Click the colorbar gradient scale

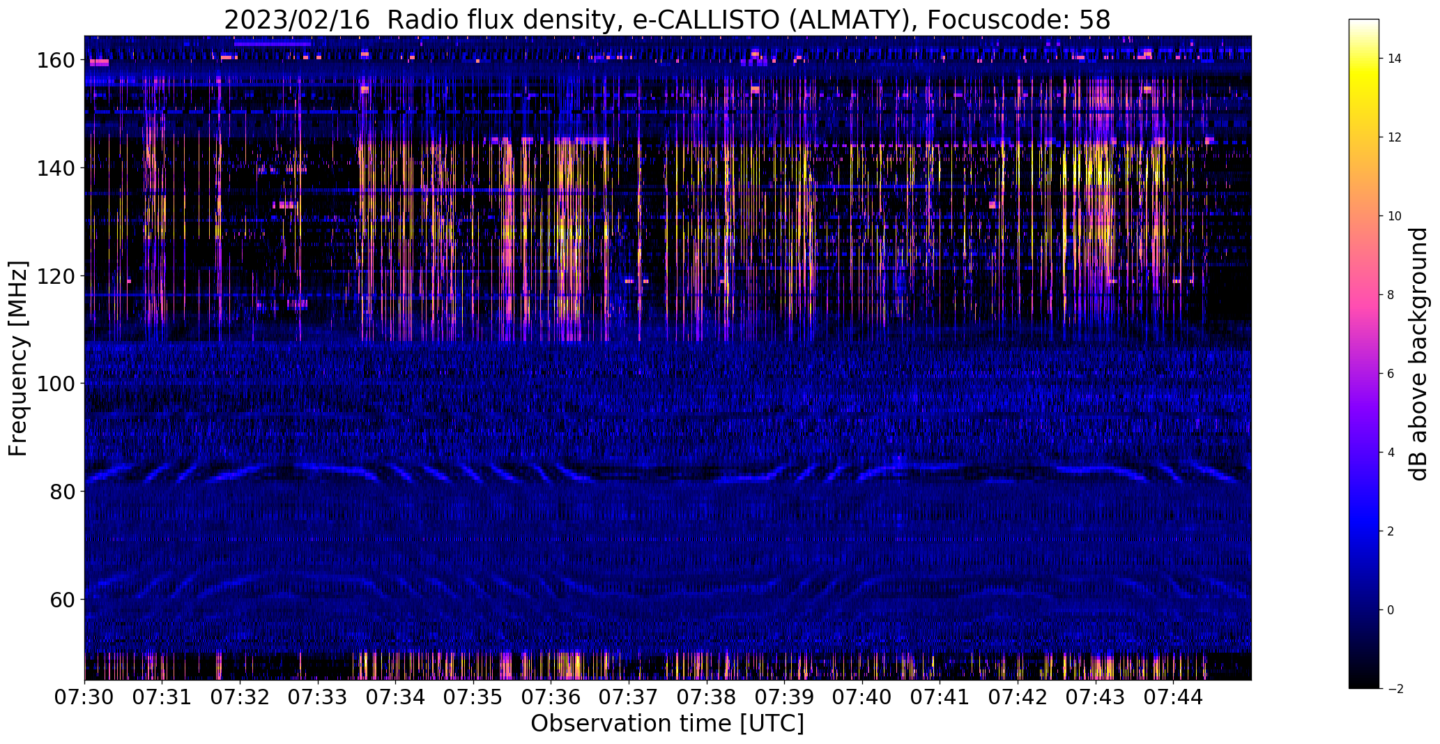(x=1364, y=354)
